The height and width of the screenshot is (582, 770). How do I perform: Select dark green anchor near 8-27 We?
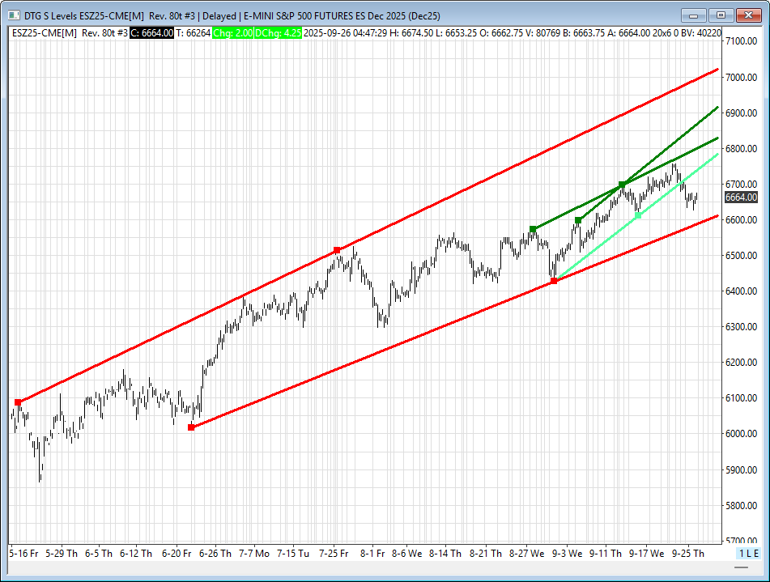[533, 229]
